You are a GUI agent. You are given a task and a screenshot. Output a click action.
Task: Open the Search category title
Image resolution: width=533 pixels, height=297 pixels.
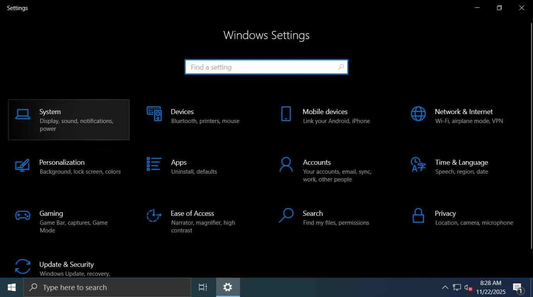(313, 213)
